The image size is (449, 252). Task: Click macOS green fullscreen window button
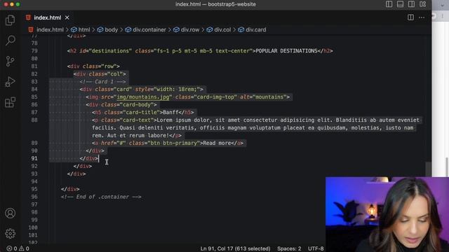coord(18,4)
